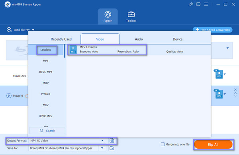
Task: Enable Merge into one file checkbox
Action: click(x=163, y=144)
